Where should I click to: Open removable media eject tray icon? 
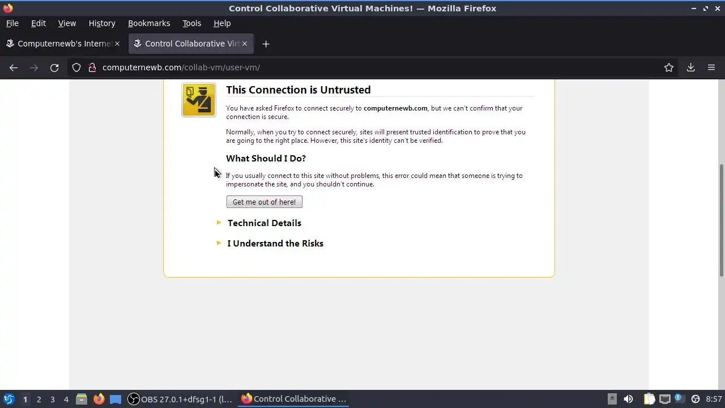tap(612, 399)
